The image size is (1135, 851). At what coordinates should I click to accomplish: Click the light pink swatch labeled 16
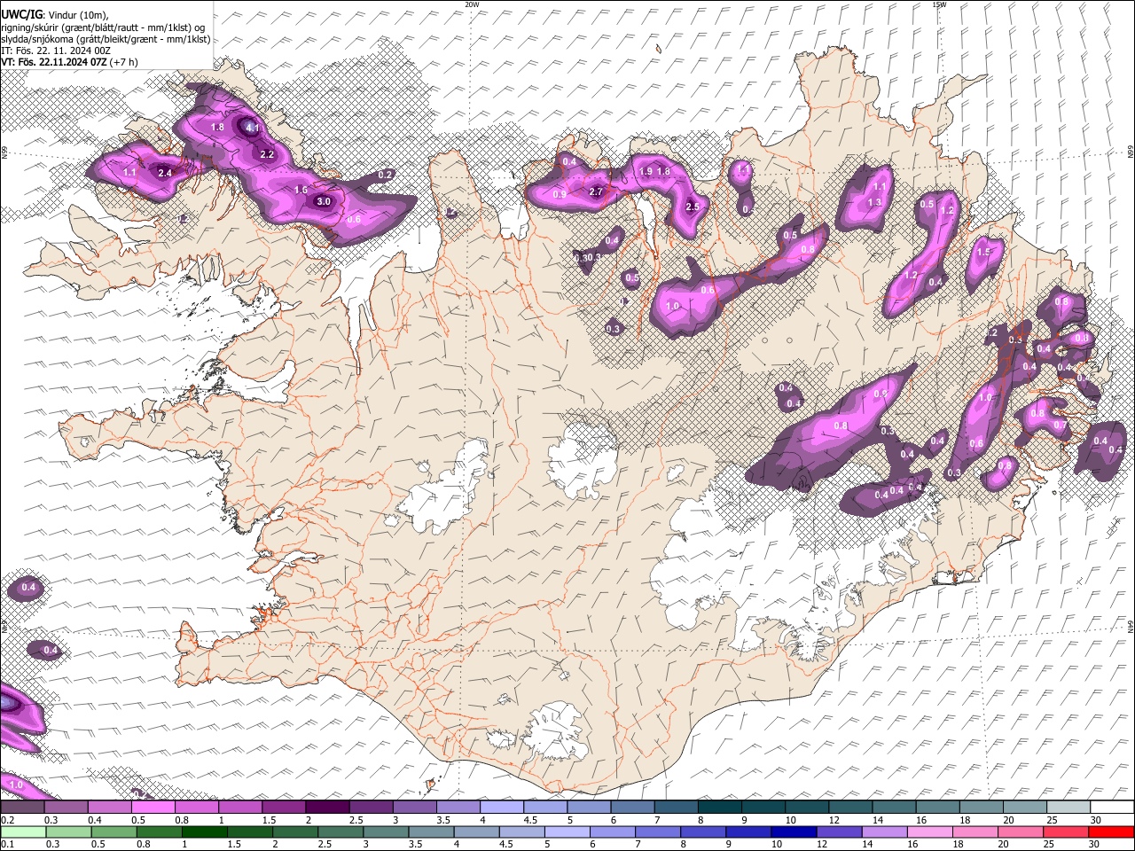(931, 832)
